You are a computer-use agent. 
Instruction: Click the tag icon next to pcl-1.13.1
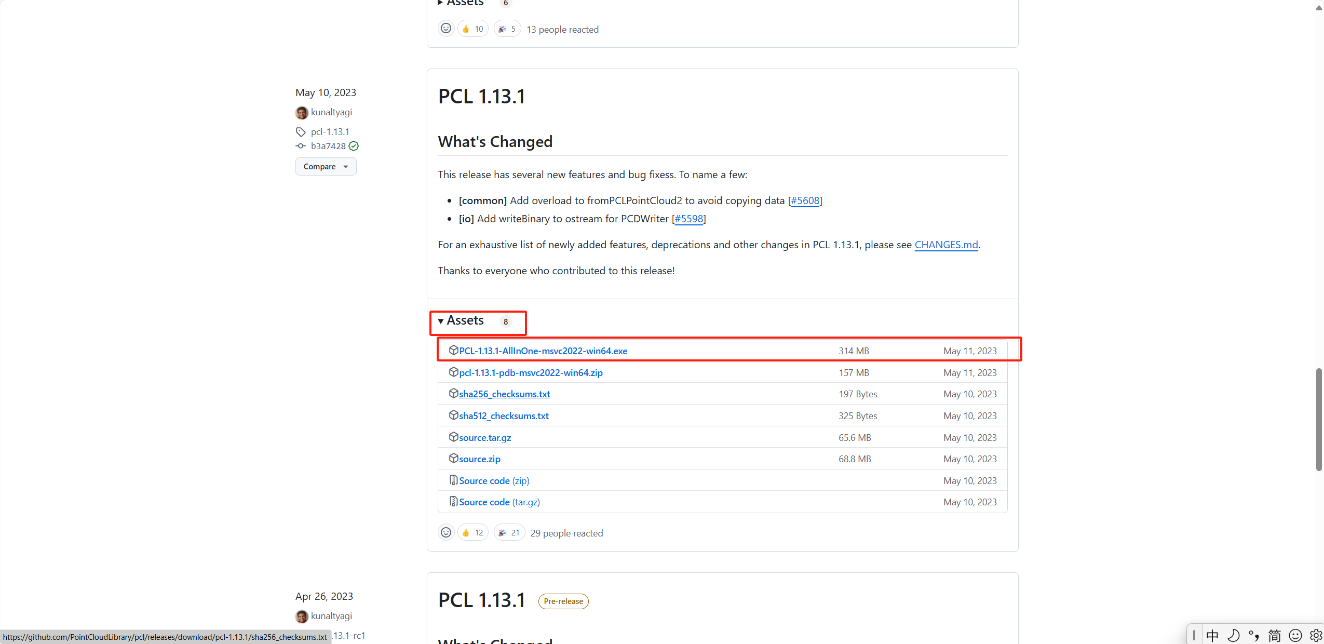point(301,132)
